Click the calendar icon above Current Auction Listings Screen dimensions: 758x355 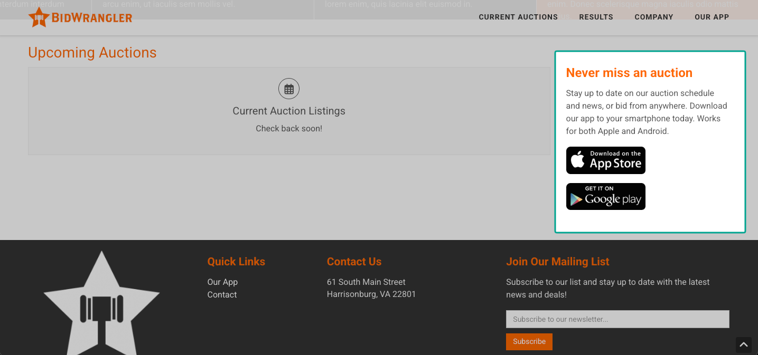coord(289,89)
